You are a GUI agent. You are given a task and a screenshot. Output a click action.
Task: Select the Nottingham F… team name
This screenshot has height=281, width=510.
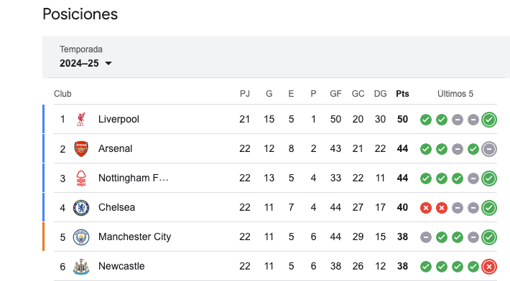coord(134,178)
